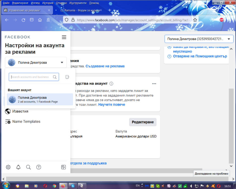Open the settings gear in the sidebar footer
Image resolution: width=236 pixels, height=189 pixels.
(x=8, y=167)
